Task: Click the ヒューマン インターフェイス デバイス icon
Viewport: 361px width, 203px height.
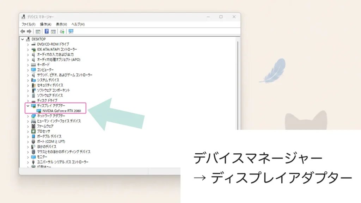Action: pyautogui.click(x=33, y=121)
